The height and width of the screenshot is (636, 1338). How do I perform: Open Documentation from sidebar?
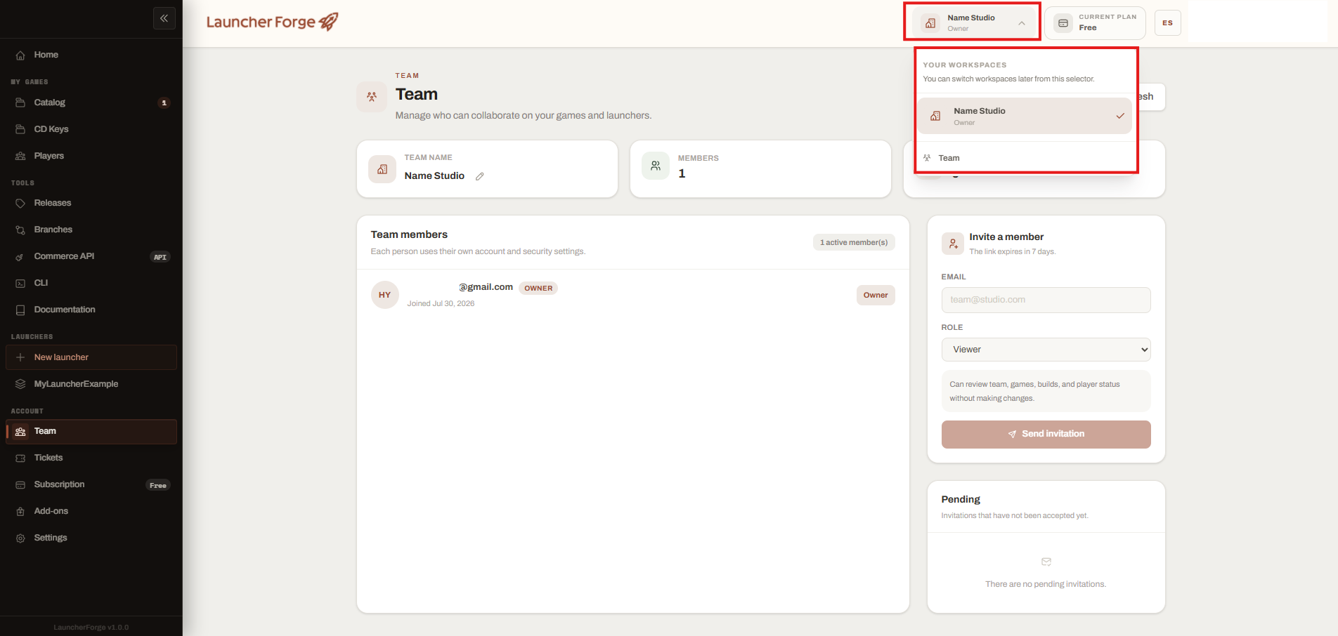[x=91, y=310]
